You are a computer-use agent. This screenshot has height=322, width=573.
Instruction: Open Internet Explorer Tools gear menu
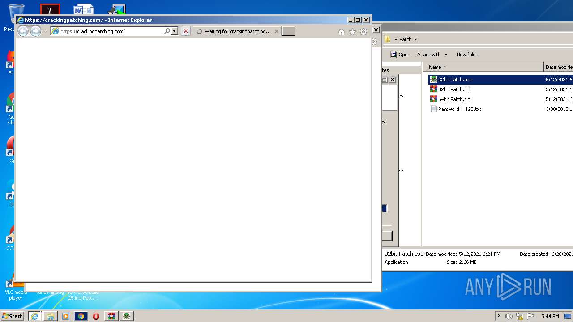(x=363, y=32)
